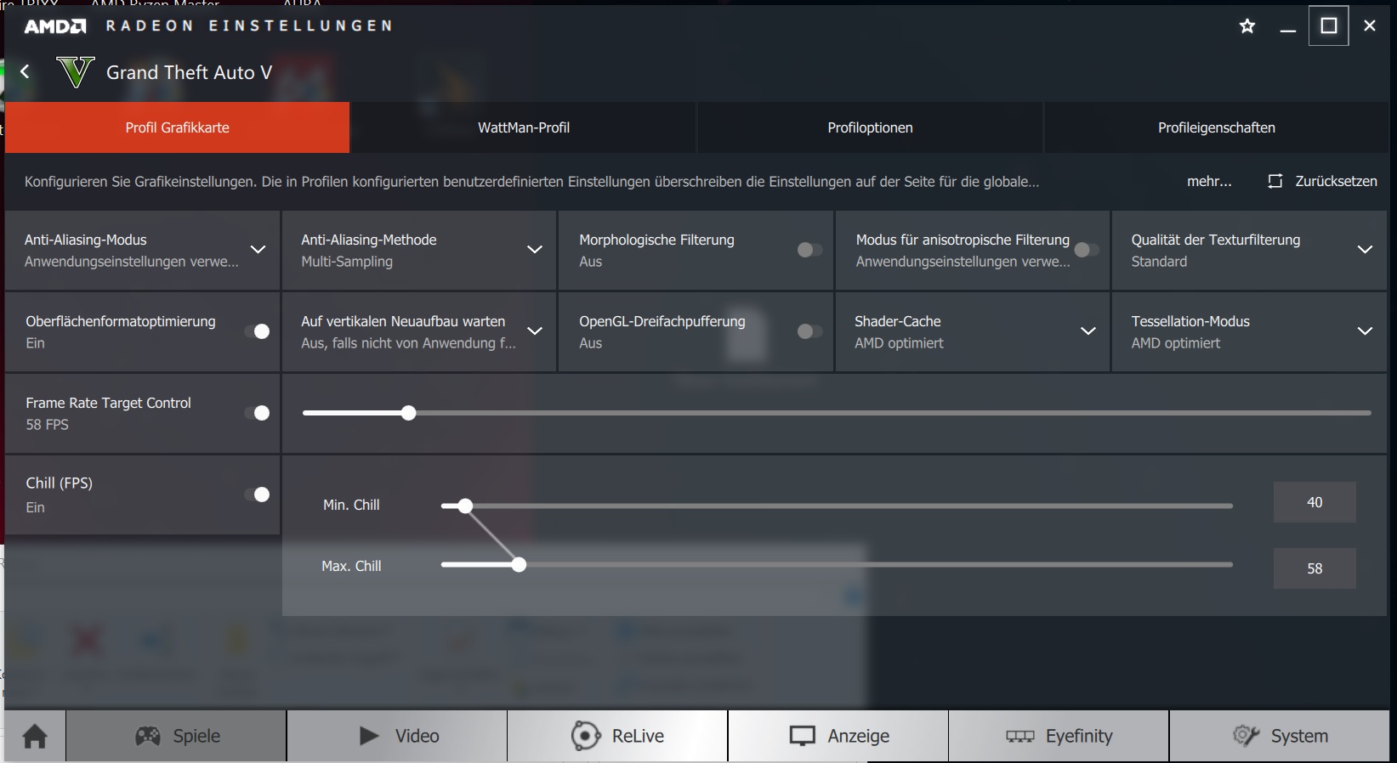Maximize the Radeon Einstellungen window
The width and height of the screenshot is (1397, 763).
click(1329, 25)
